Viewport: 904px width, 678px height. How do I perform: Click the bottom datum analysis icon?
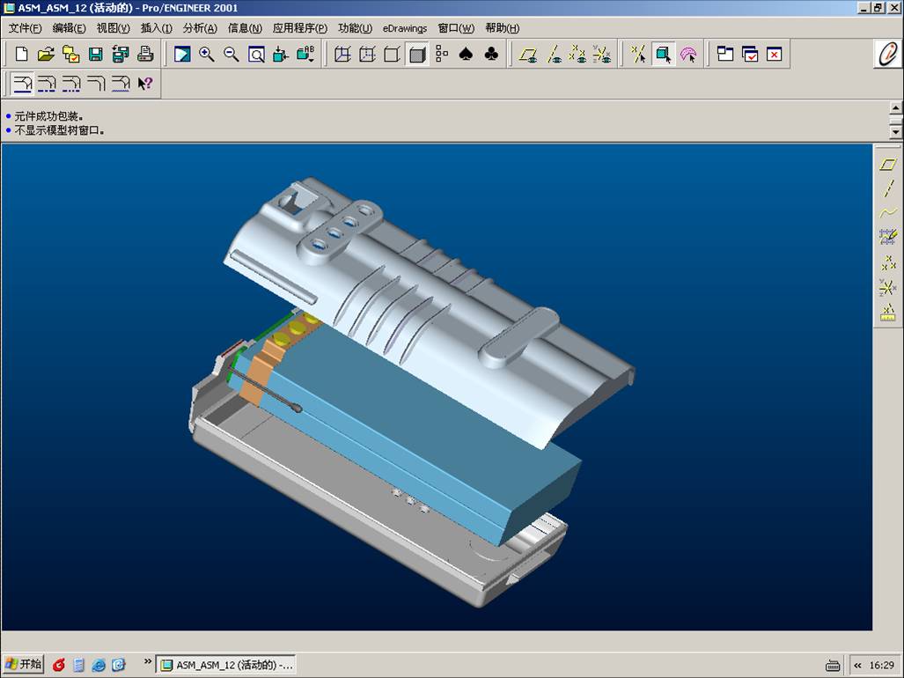coord(888,313)
